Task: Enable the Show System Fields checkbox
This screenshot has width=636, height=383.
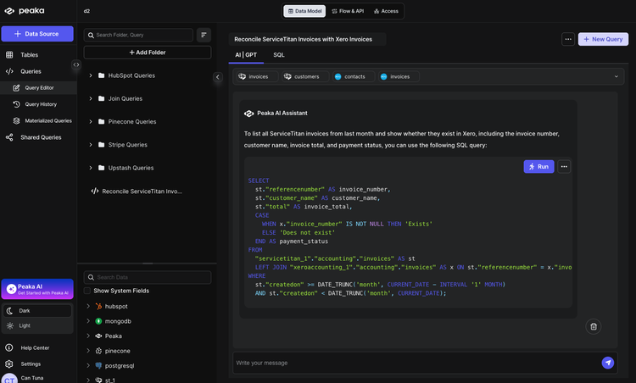Action: click(87, 291)
